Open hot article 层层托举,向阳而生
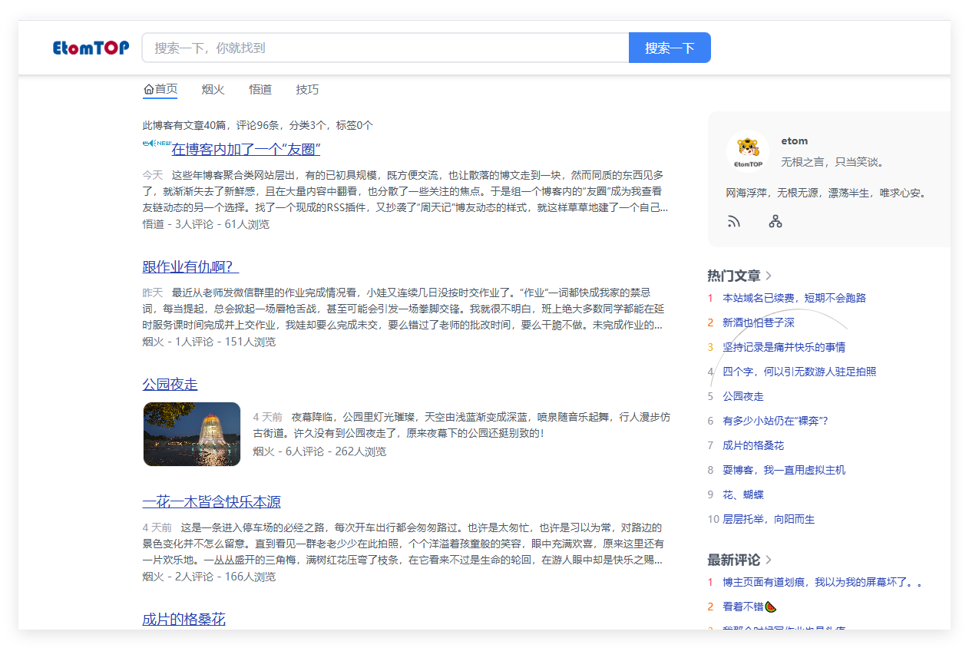The height and width of the screenshot is (648, 969). pos(769,519)
